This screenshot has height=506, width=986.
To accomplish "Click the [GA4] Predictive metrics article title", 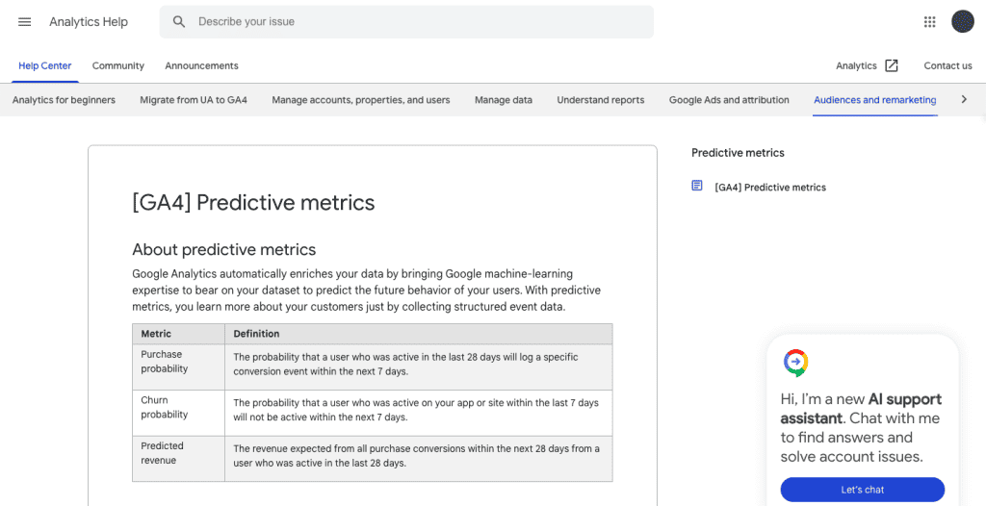I will 253,202.
